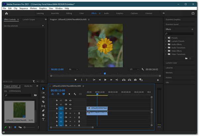Switch to List View in Project panel
This screenshot has width=199, height=136.
pyautogui.click(x=10, y=127)
